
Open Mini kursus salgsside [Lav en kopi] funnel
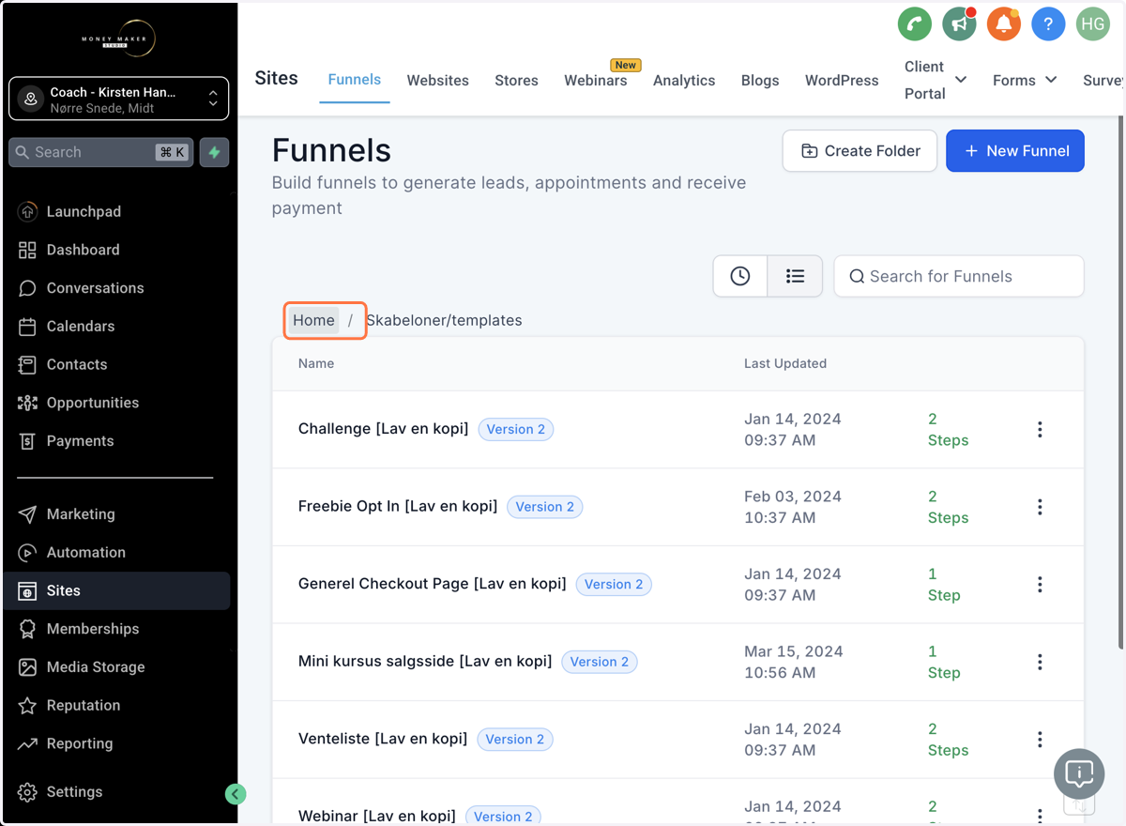(x=425, y=661)
